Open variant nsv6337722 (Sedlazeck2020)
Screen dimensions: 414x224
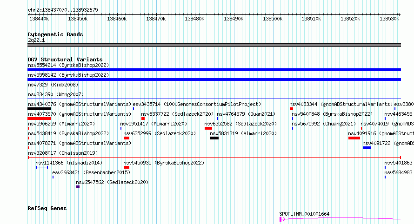pos(177,114)
